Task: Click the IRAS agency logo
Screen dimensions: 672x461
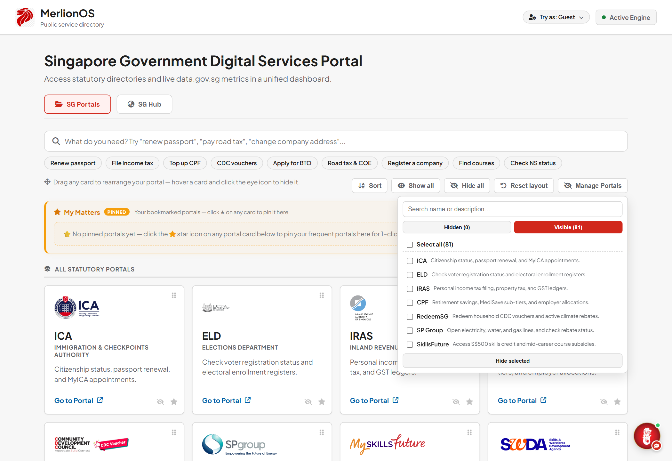Action: coord(362,308)
